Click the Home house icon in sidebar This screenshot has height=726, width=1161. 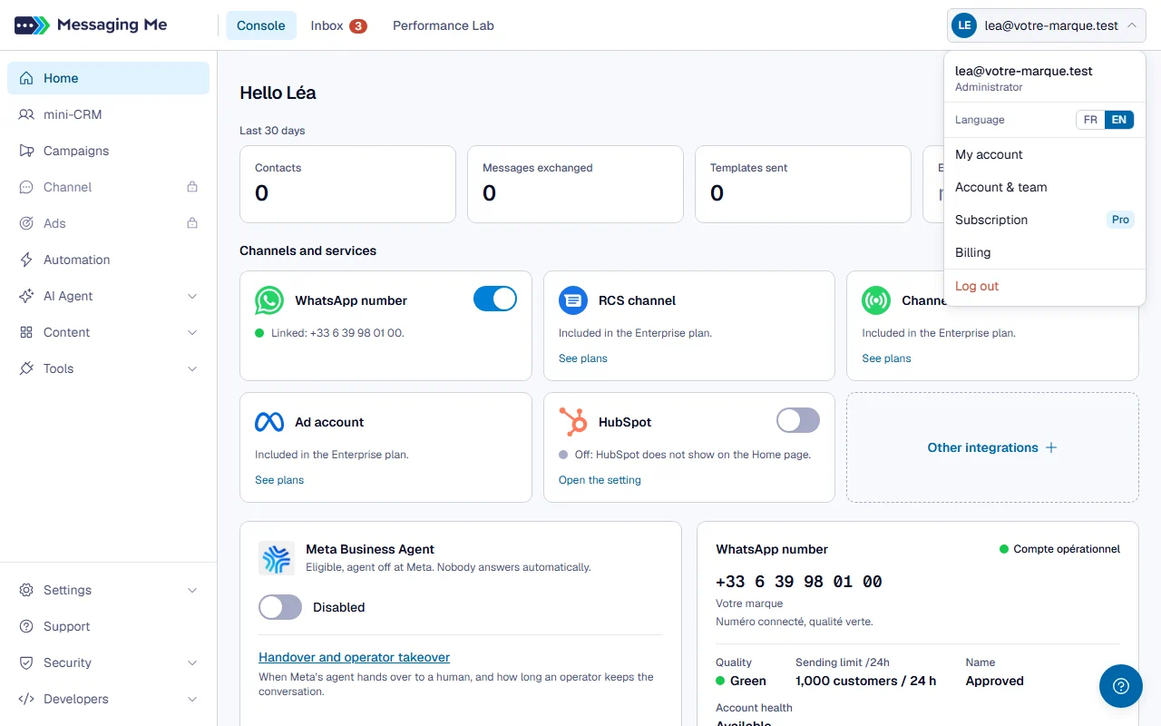coord(26,78)
